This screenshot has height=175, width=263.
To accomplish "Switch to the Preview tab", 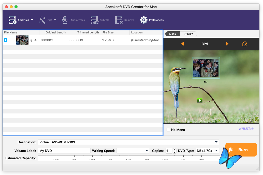I will pyautogui.click(x=188, y=34).
